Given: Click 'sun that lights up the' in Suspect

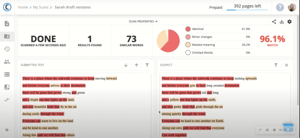Looking at the screenshot, I should coord(194,100).
